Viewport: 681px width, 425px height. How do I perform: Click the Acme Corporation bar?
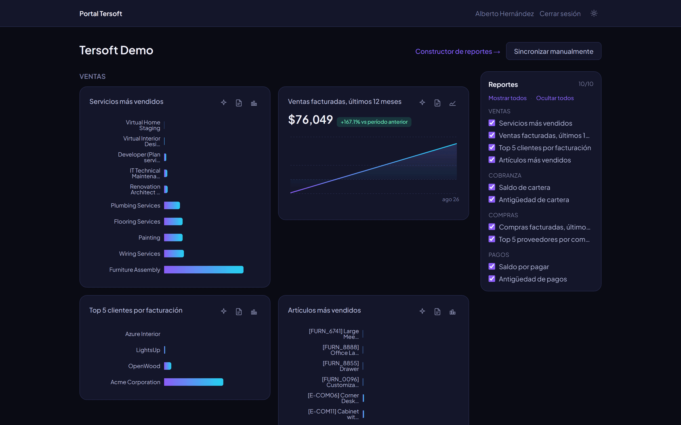(194, 382)
